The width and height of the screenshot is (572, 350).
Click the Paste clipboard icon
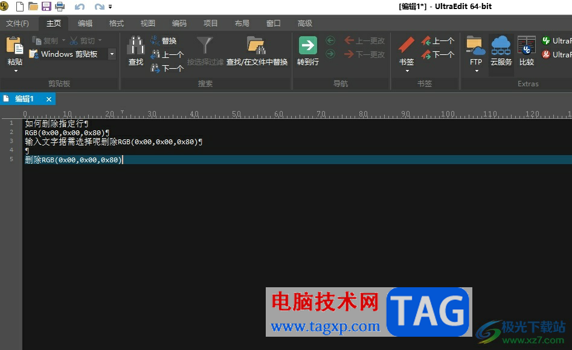(x=15, y=46)
